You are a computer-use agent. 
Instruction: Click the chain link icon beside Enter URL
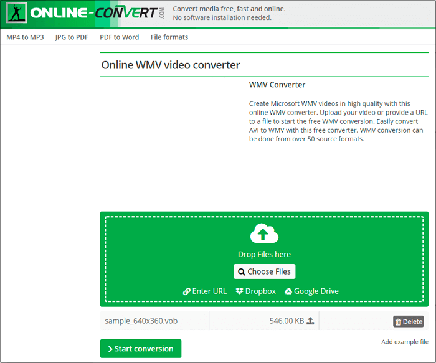tap(186, 291)
